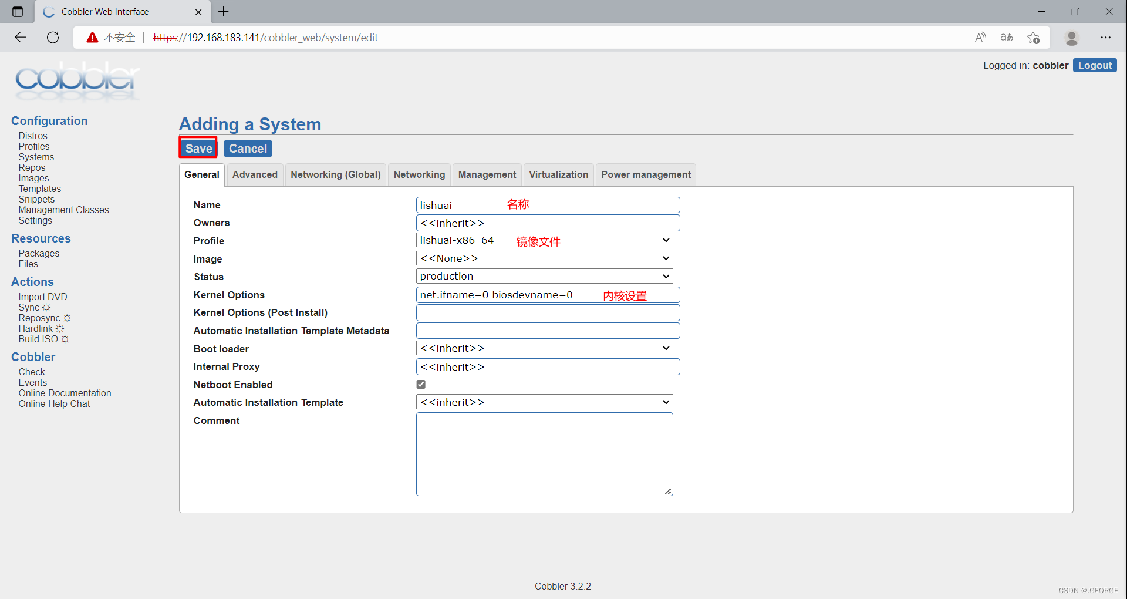Switch to the Virtualization tab
The image size is (1127, 599).
point(559,175)
